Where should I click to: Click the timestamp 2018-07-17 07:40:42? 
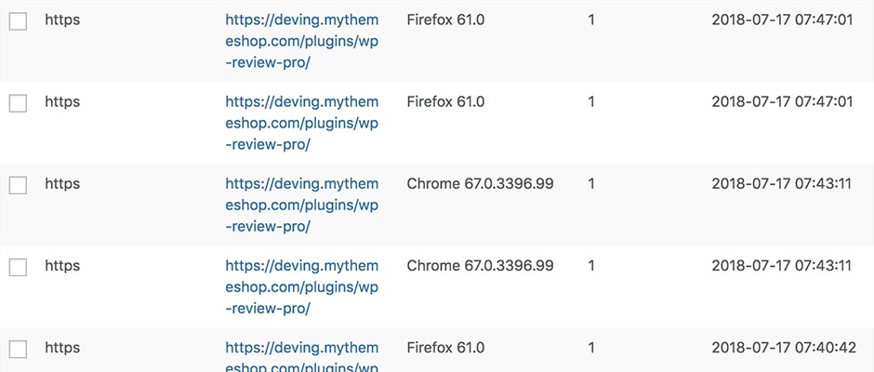[x=784, y=348]
